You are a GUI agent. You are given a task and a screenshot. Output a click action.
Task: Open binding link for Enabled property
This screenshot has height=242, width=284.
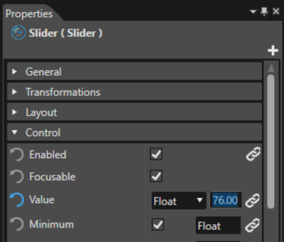[x=253, y=154]
